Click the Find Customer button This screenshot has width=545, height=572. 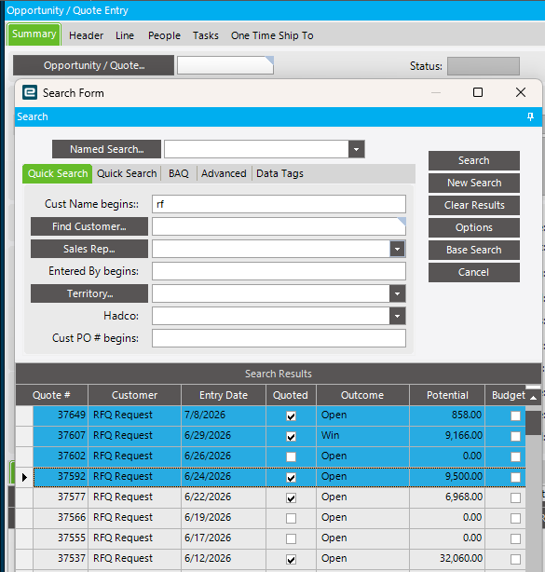(x=89, y=226)
